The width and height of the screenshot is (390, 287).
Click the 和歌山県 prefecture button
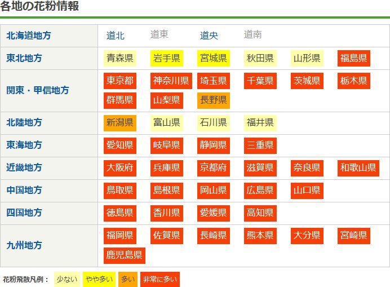[358, 167]
